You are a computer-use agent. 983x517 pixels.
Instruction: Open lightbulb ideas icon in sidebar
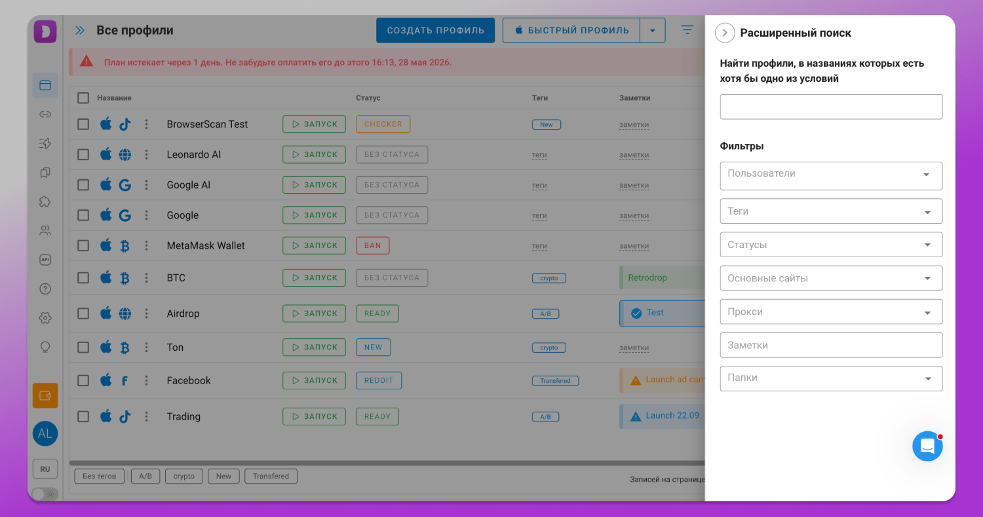point(45,347)
